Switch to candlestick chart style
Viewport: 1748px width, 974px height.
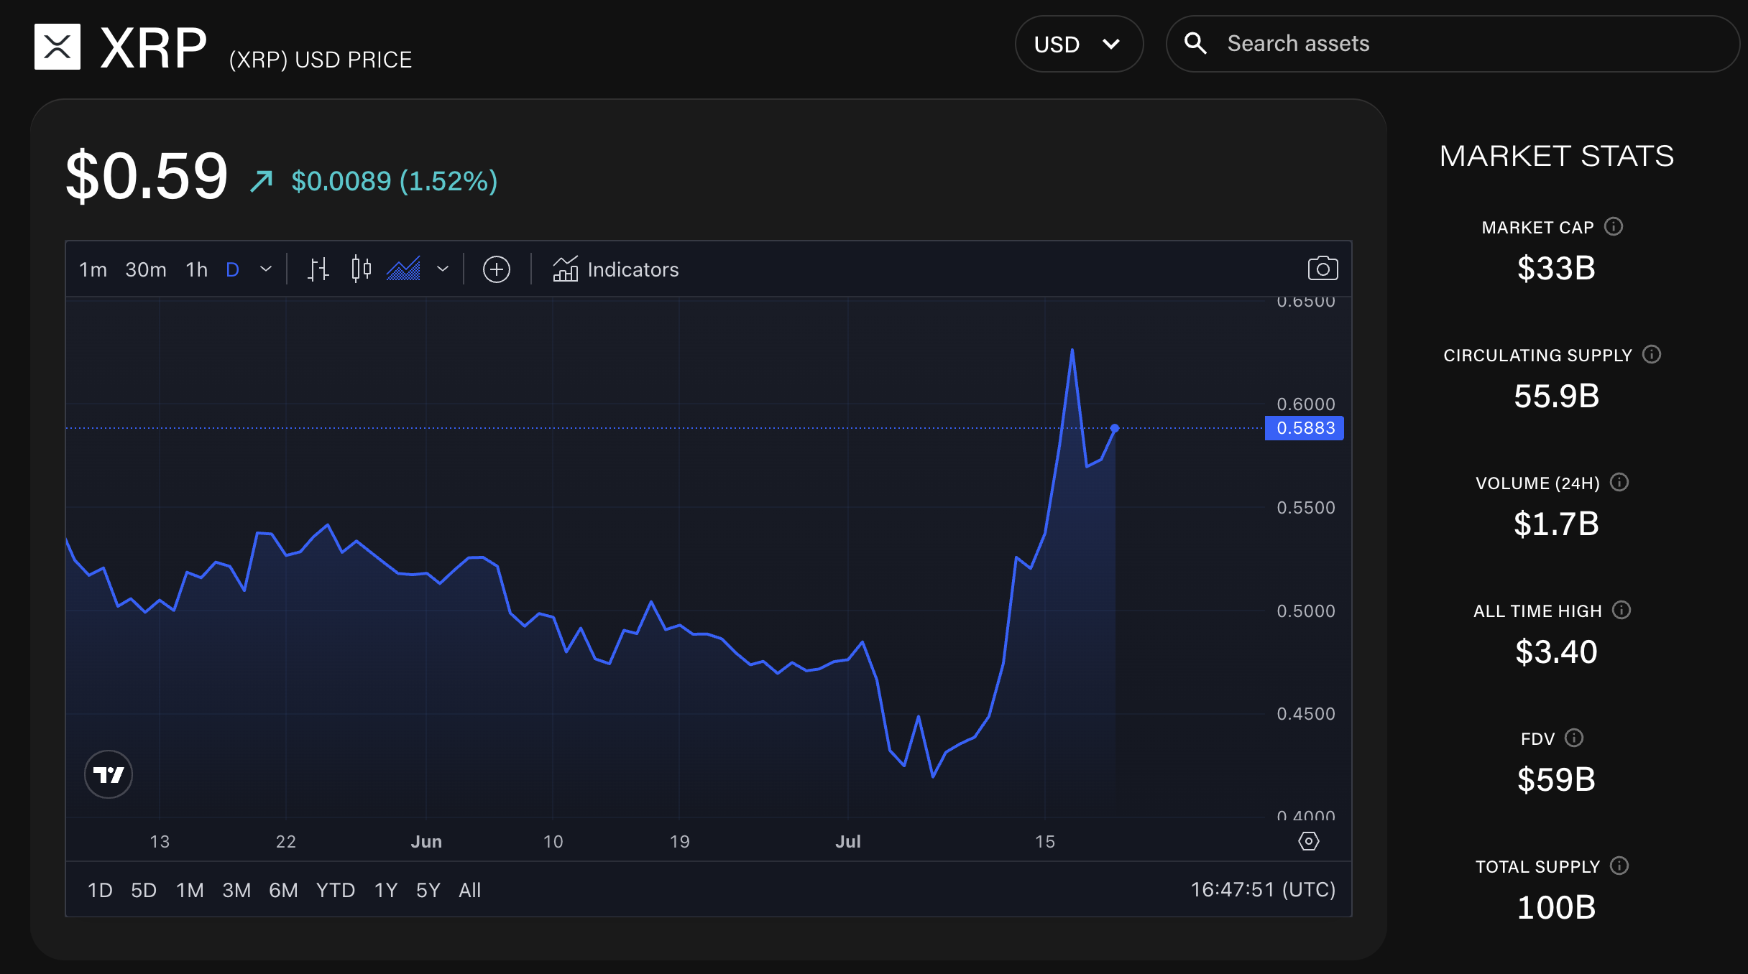[x=362, y=269]
